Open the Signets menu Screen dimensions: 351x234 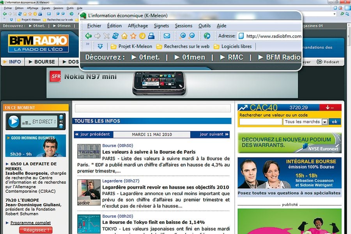pyautogui.click(x=161, y=26)
